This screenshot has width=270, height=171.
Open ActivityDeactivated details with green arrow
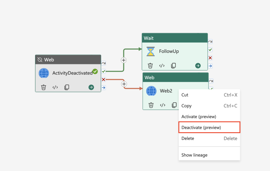[91, 87]
